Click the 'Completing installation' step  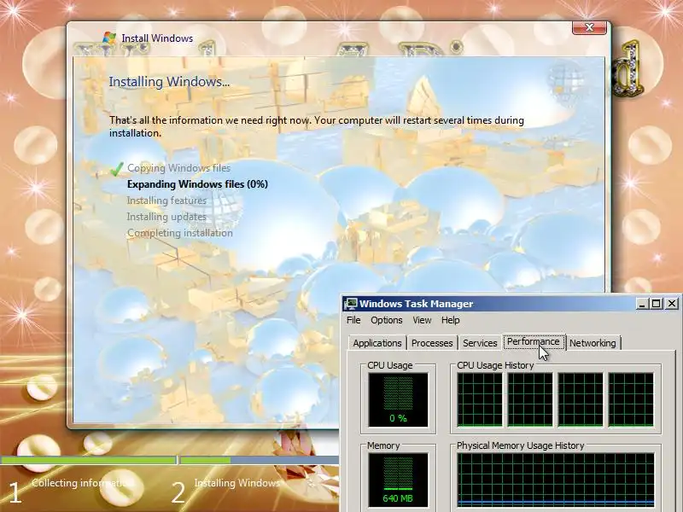179,233
